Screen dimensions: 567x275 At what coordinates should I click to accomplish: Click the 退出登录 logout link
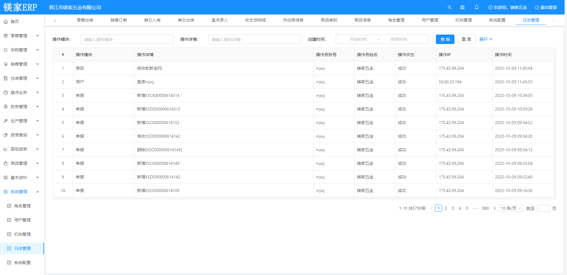click(546, 7)
